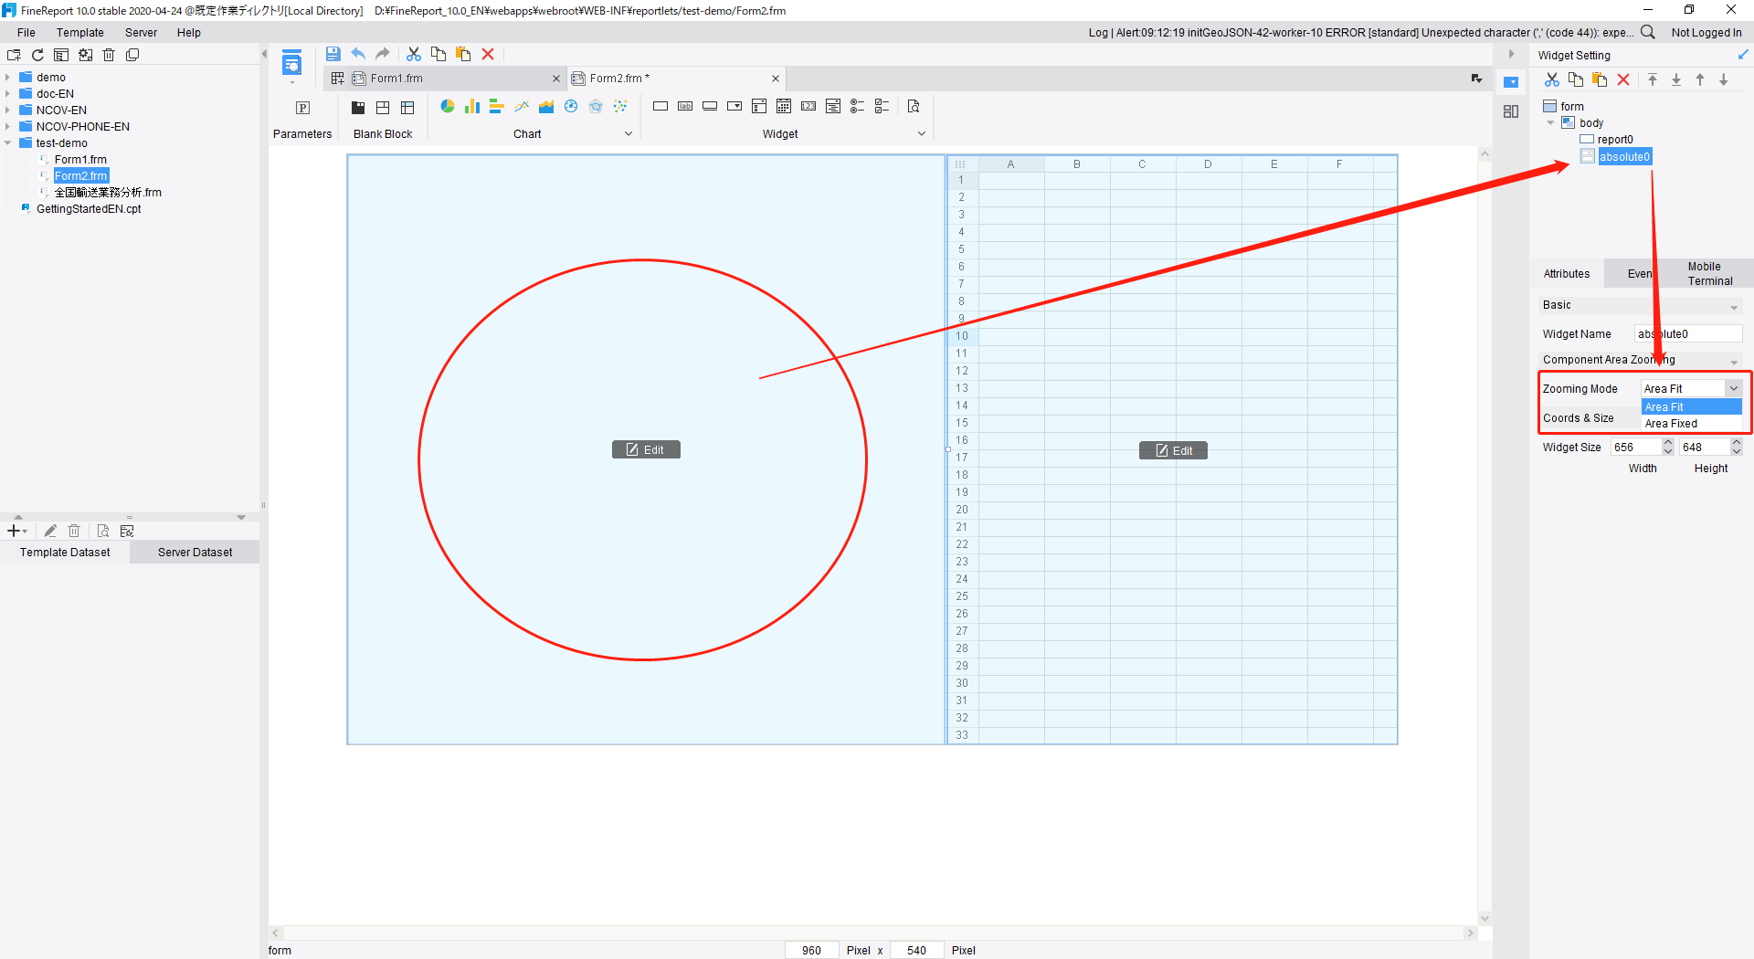Expand the Chart category chevron
The image size is (1754, 959).
tap(629, 133)
